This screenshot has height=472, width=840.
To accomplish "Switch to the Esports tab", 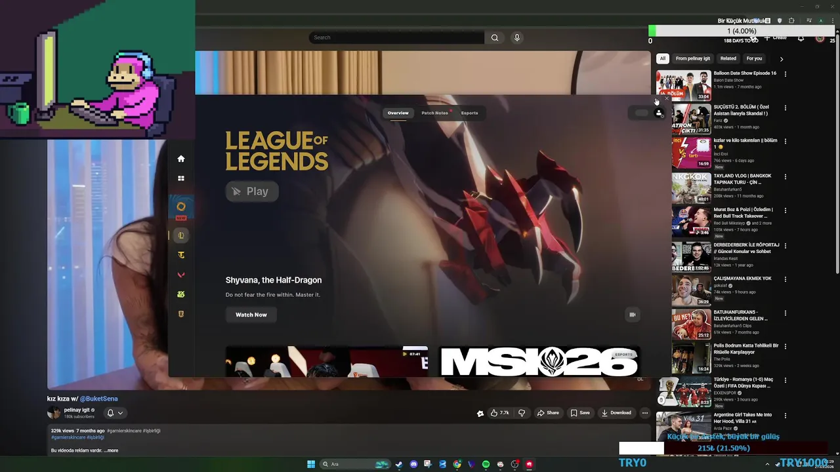I will 469,113.
